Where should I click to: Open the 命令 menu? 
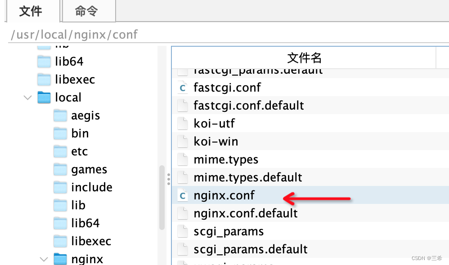[85, 11]
